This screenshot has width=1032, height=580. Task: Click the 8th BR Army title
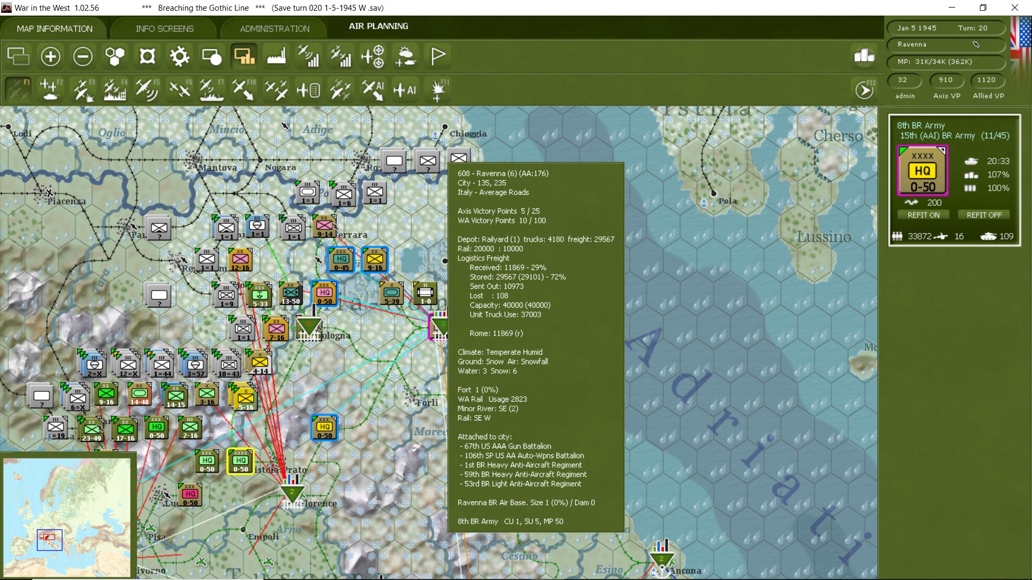click(921, 125)
